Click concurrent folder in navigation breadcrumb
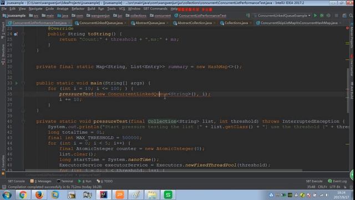 (x=160, y=16)
